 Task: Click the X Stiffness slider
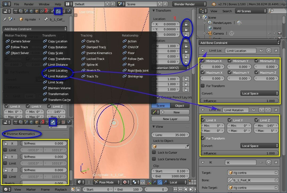43,143
